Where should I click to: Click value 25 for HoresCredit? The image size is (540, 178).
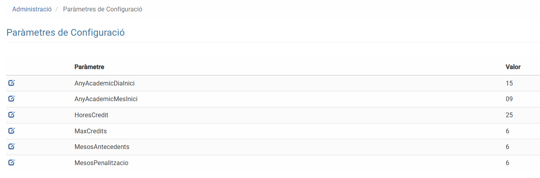click(509, 115)
